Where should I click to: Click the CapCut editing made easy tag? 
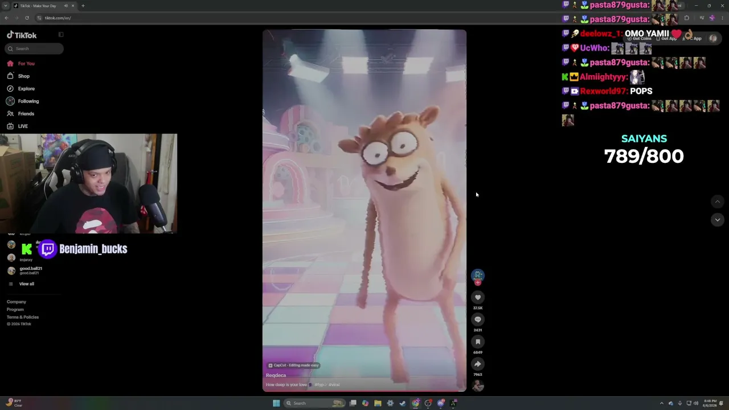tap(293, 365)
